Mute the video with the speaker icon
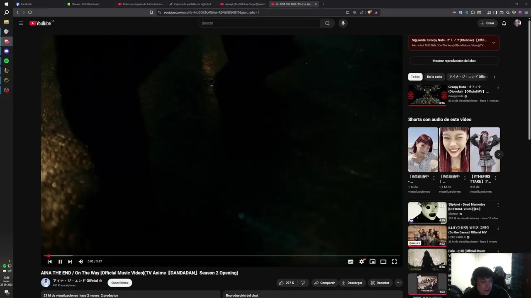Image resolution: width=531 pixels, height=298 pixels. (80, 262)
